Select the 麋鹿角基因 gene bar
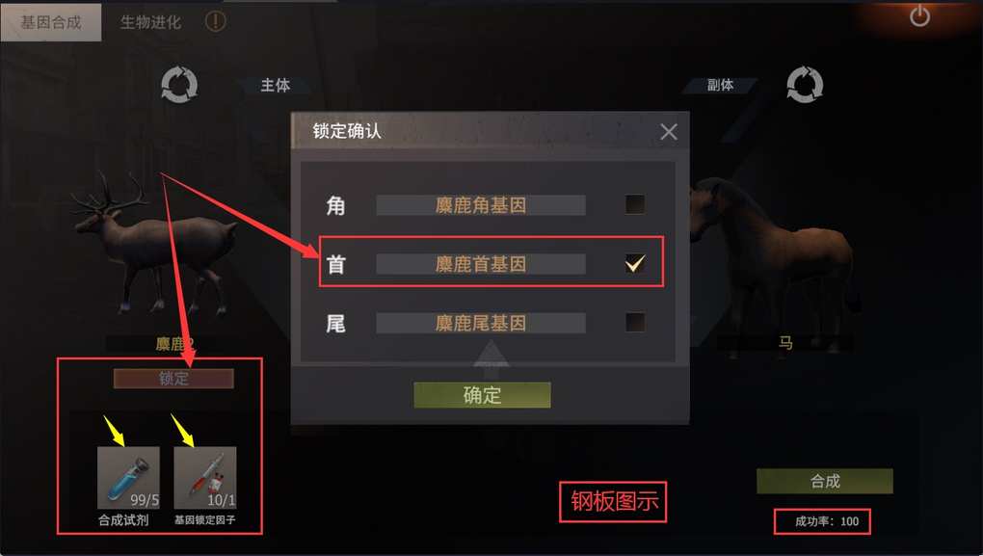This screenshot has height=556, width=983. 481,205
